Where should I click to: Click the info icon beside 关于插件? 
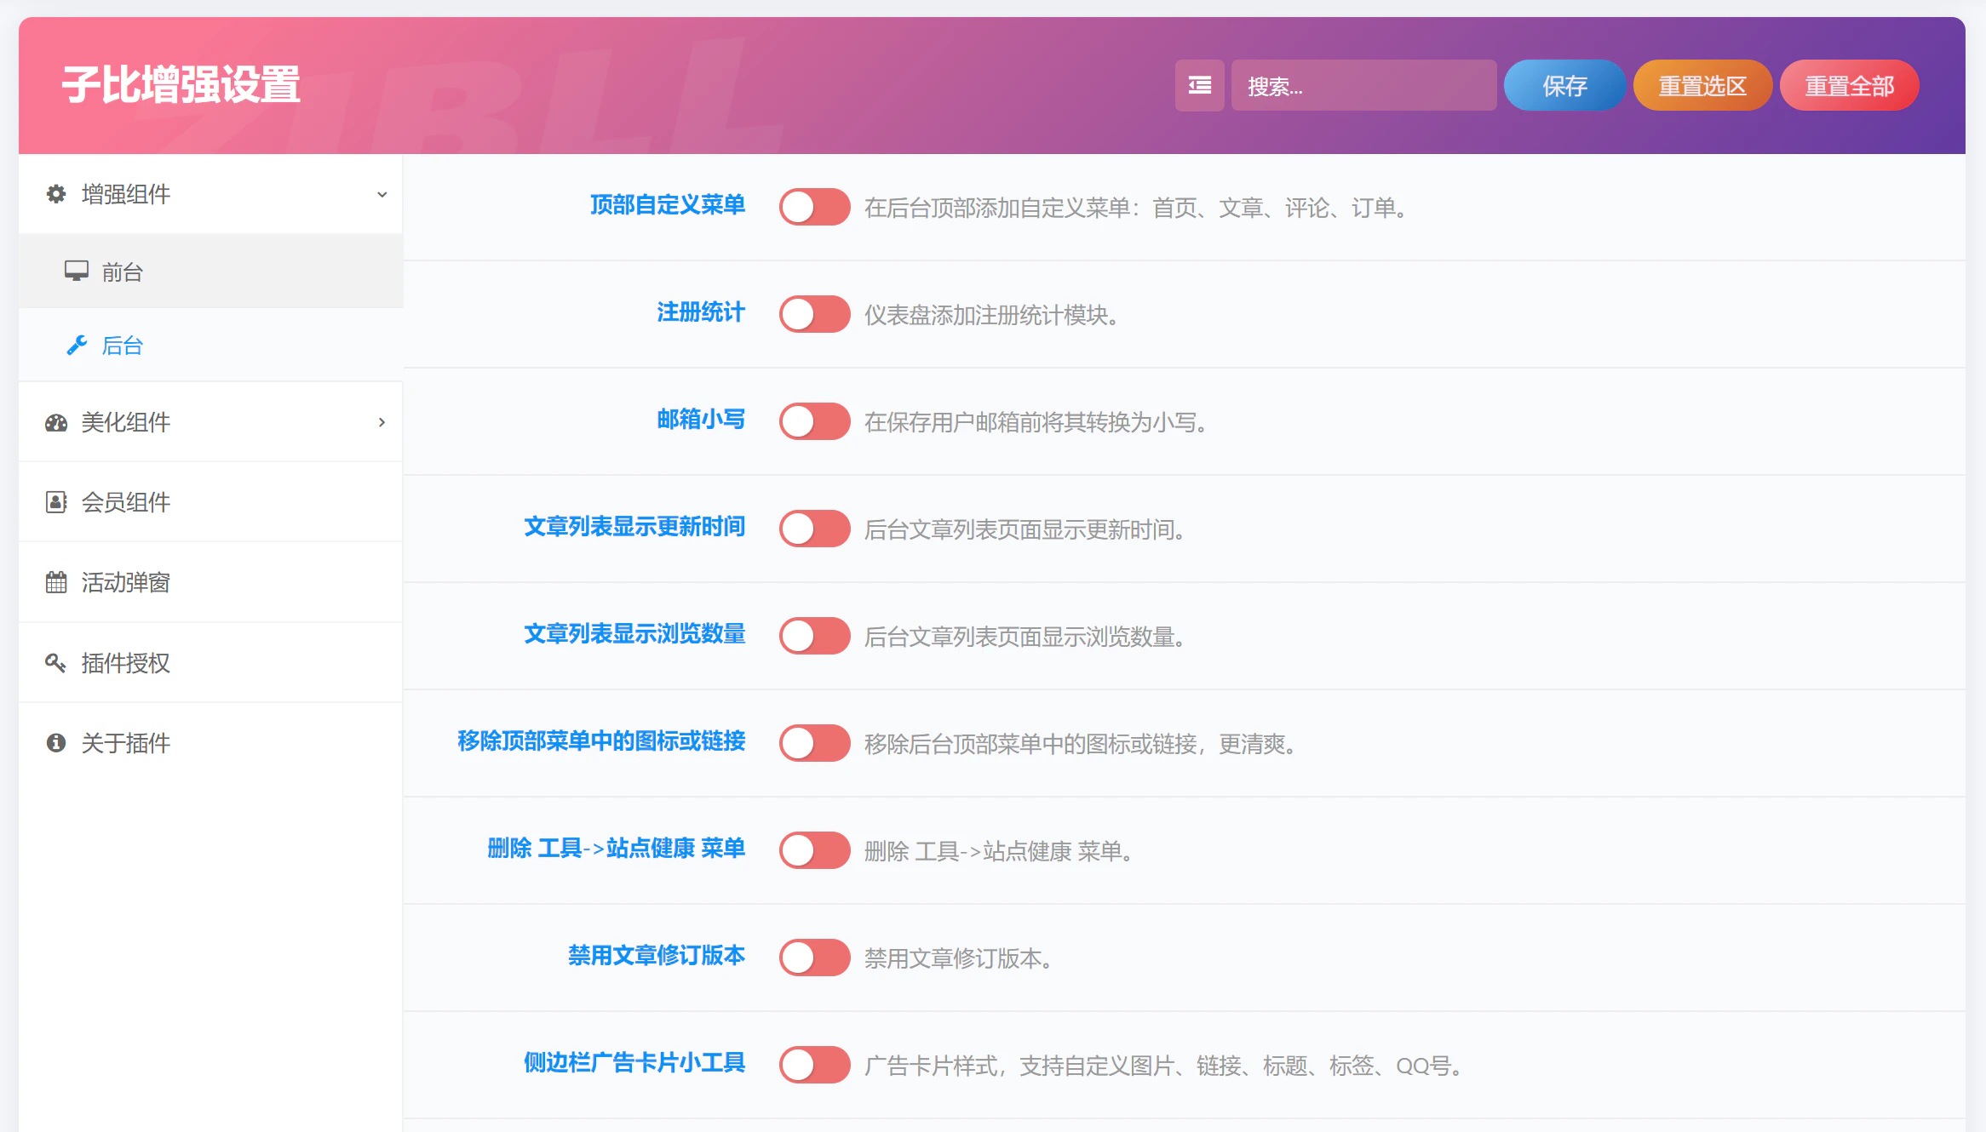point(56,743)
